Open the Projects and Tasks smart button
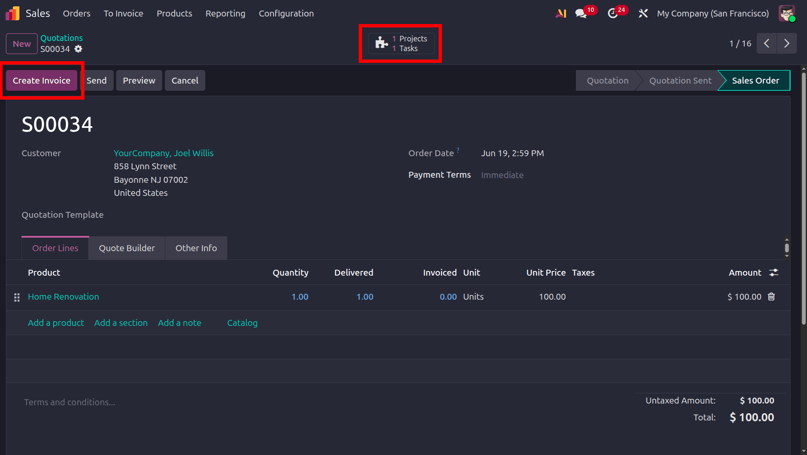The width and height of the screenshot is (807, 455). pyautogui.click(x=401, y=43)
